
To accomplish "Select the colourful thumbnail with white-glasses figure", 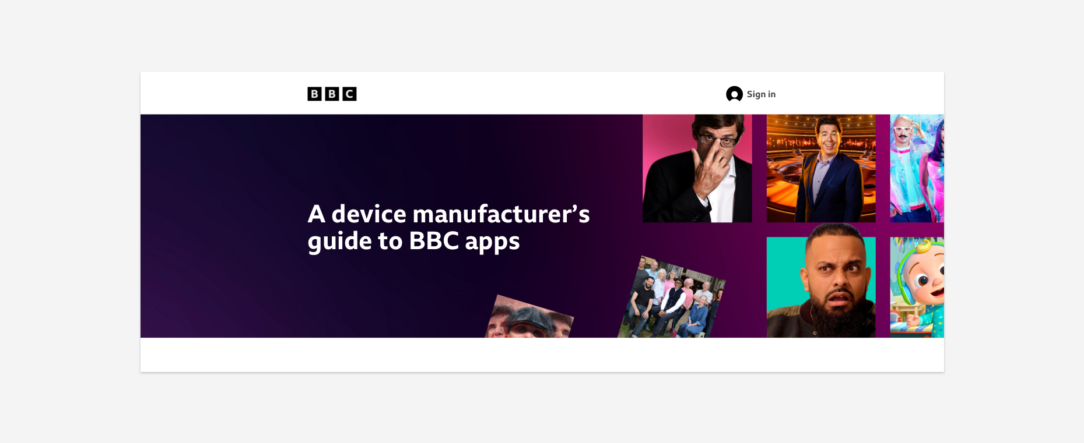I will 917,168.
